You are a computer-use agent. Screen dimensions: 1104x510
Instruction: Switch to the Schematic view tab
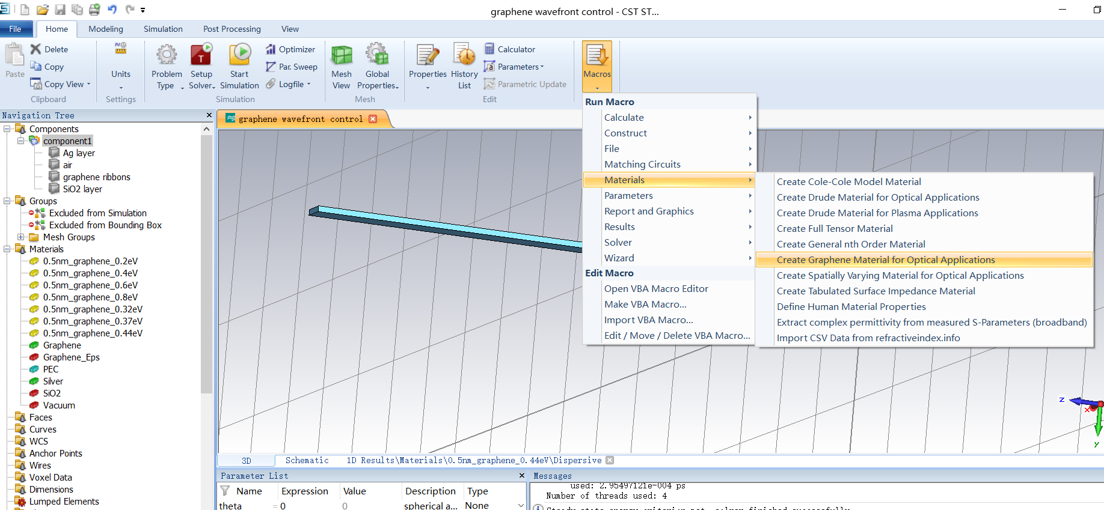tap(307, 460)
